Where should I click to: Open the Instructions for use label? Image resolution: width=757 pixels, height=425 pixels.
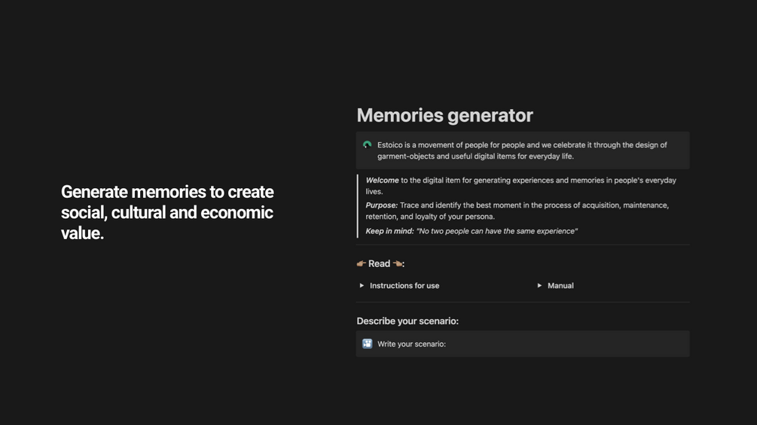[404, 286]
